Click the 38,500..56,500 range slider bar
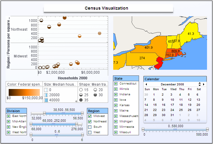This screenshot has height=144, width=213. pos(64,114)
